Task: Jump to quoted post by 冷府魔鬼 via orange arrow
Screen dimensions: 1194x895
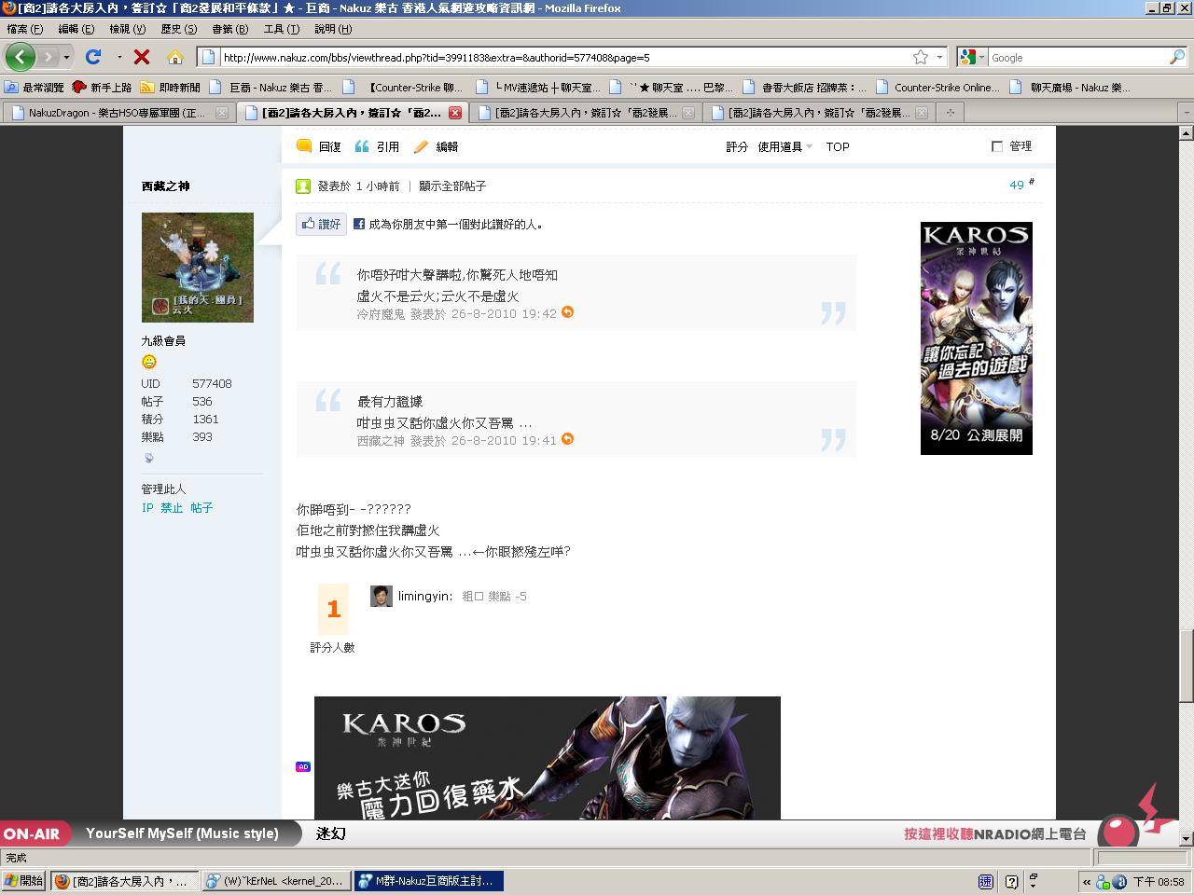Action: 567,312
